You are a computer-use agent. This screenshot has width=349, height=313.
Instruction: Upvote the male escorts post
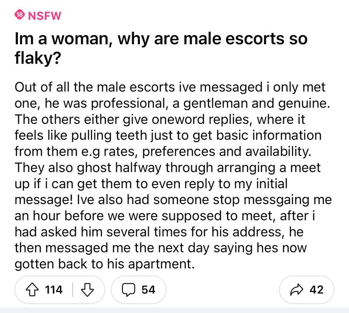(32, 289)
